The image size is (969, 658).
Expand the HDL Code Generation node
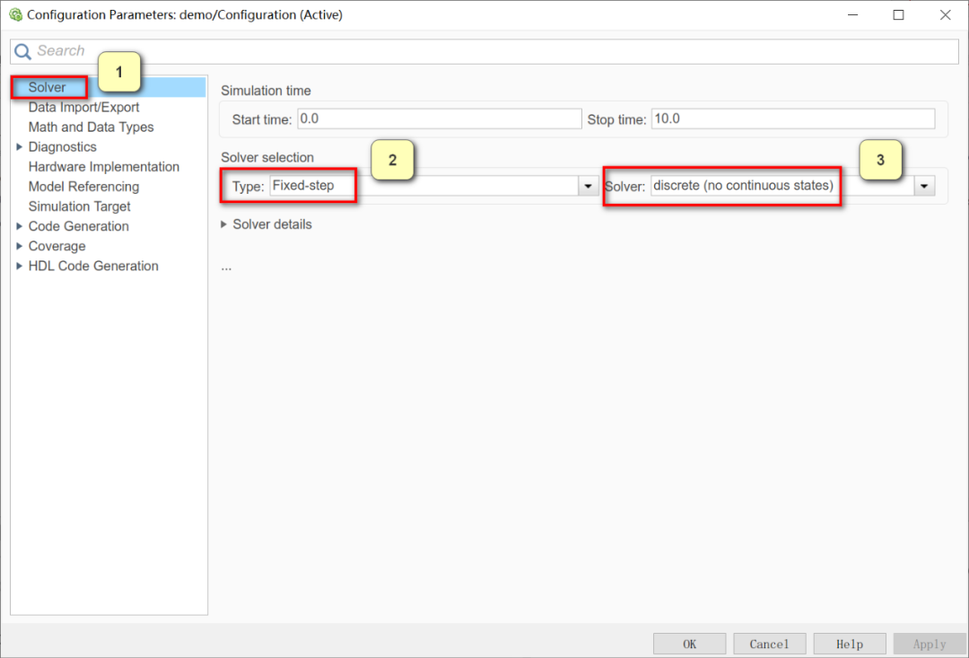(x=19, y=266)
